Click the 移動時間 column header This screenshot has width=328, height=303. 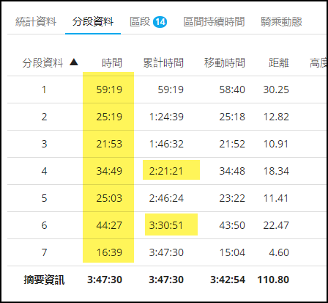[x=225, y=63]
